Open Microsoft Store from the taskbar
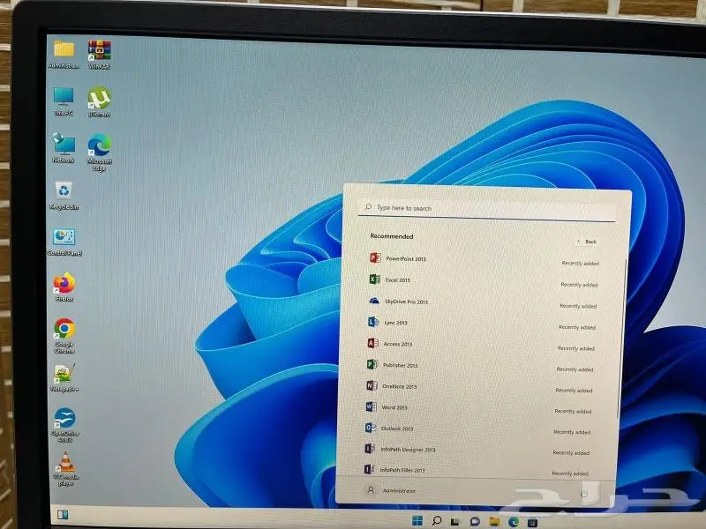706x529 pixels. pos(533,522)
